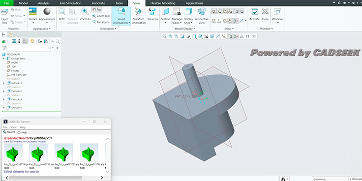Expand the Appearance group menu
The width and height of the screenshot is (362, 181).
coord(42,29)
